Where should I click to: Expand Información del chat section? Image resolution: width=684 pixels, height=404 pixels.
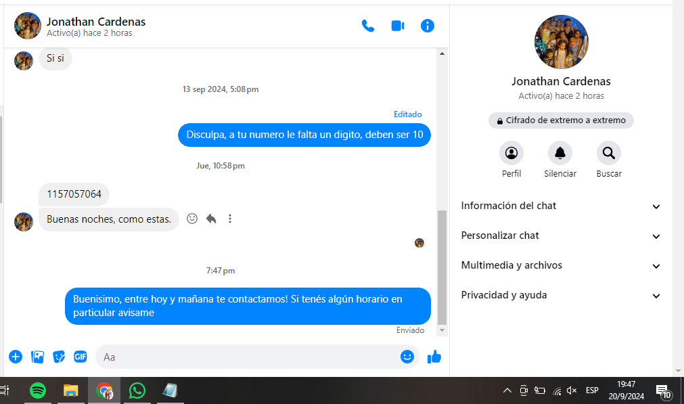coord(561,206)
